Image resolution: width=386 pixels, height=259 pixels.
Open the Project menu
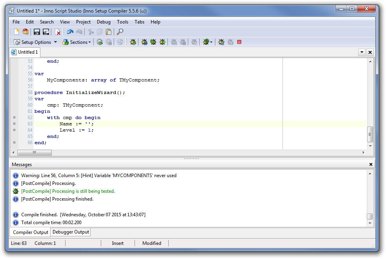(83, 22)
